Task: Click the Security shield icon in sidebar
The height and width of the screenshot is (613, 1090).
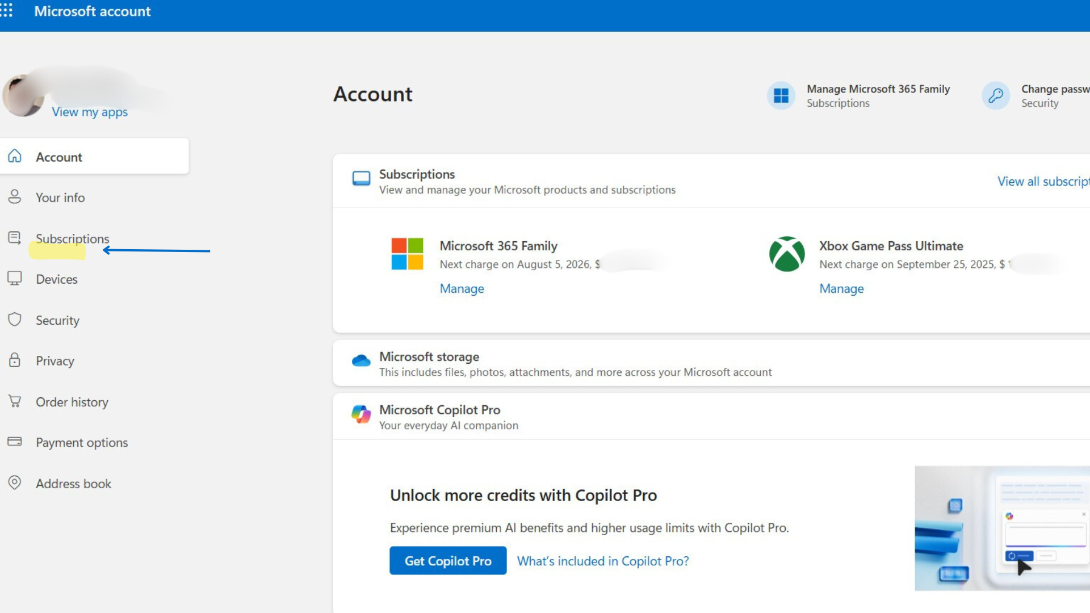Action: pyautogui.click(x=15, y=320)
